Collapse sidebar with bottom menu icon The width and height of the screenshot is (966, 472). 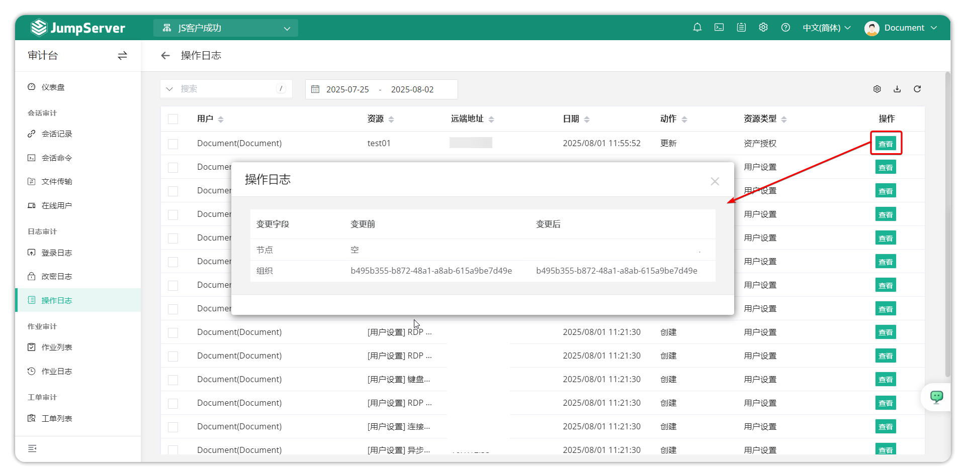[32, 448]
